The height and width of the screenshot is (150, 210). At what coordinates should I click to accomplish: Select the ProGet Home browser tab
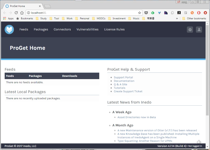coord(23,6)
